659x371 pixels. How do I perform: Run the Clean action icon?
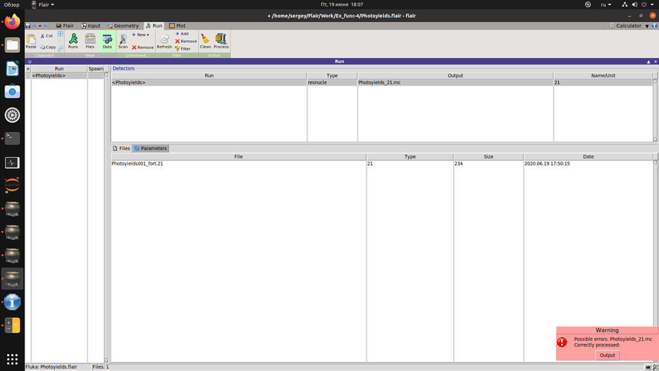coord(205,41)
